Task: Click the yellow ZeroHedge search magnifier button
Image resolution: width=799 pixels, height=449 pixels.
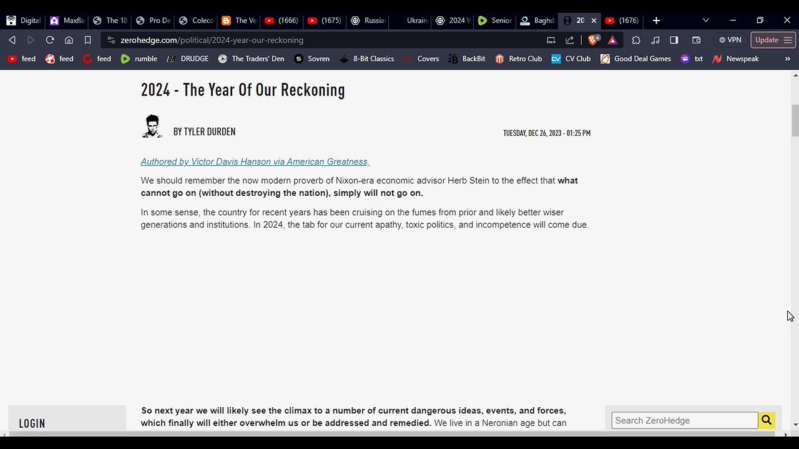Action: (767, 420)
